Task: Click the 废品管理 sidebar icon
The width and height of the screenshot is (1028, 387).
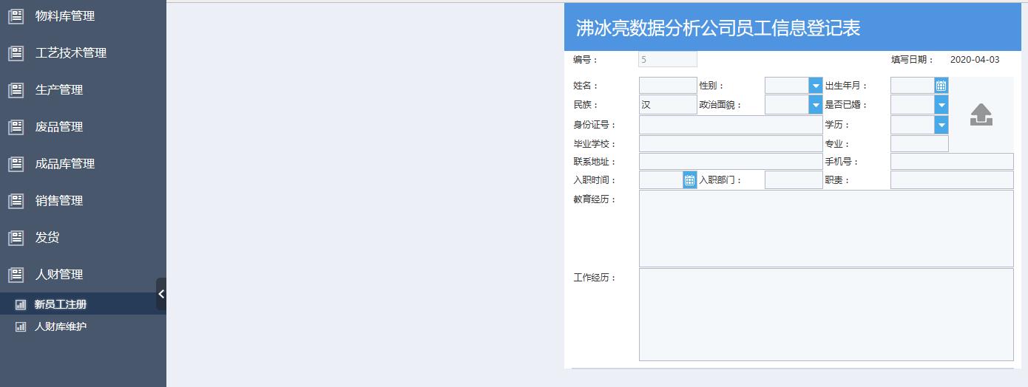Action: pos(16,127)
